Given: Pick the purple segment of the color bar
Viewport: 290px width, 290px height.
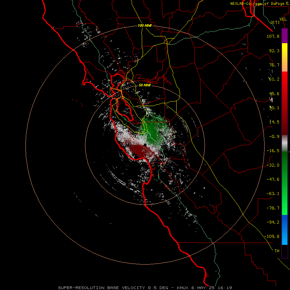Looking at the screenshot, I should coord(285,36).
